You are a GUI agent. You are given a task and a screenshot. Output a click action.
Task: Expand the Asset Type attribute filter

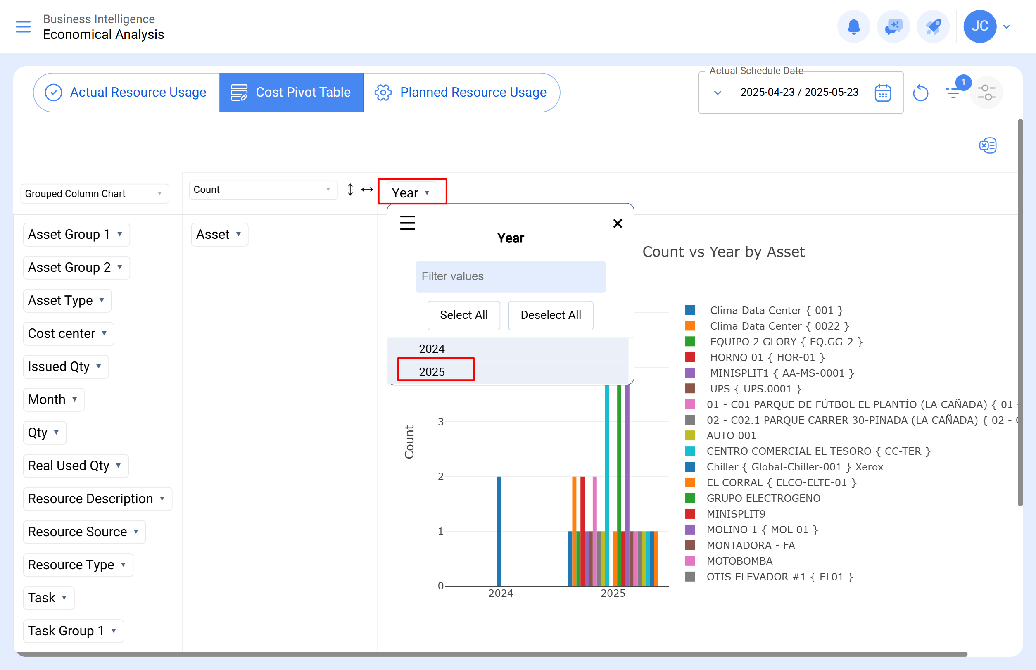click(x=67, y=300)
